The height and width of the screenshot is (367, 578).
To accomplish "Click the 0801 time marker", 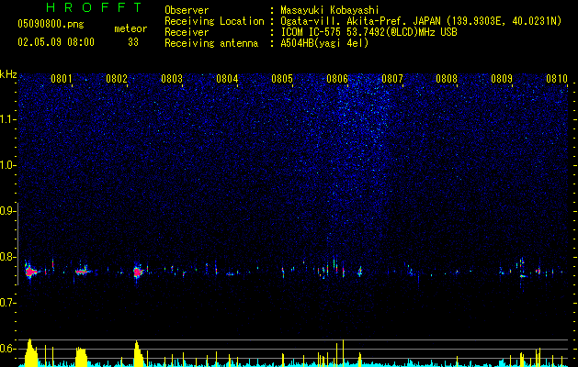I will click(x=62, y=79).
